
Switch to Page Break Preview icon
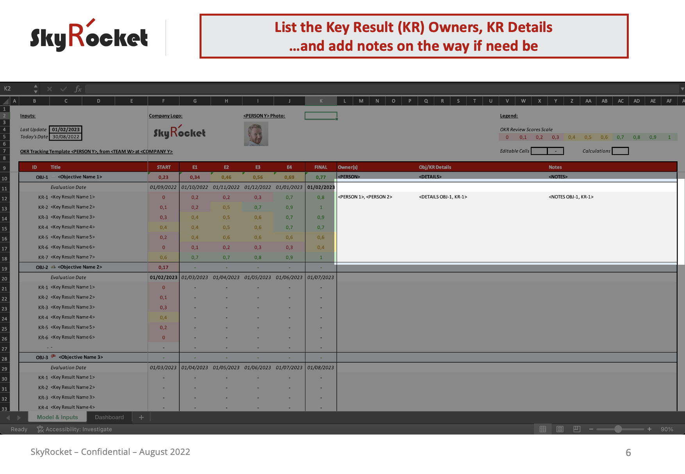(577, 429)
